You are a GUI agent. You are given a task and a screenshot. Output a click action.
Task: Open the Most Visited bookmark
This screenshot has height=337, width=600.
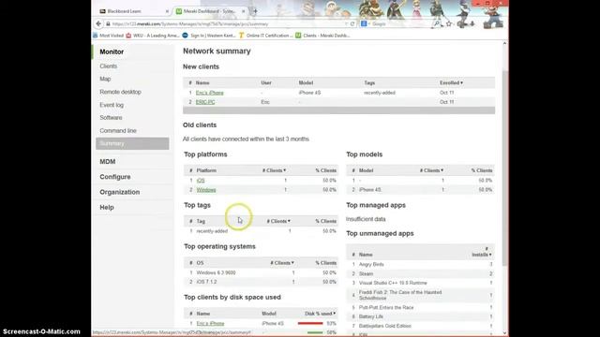tap(108, 36)
